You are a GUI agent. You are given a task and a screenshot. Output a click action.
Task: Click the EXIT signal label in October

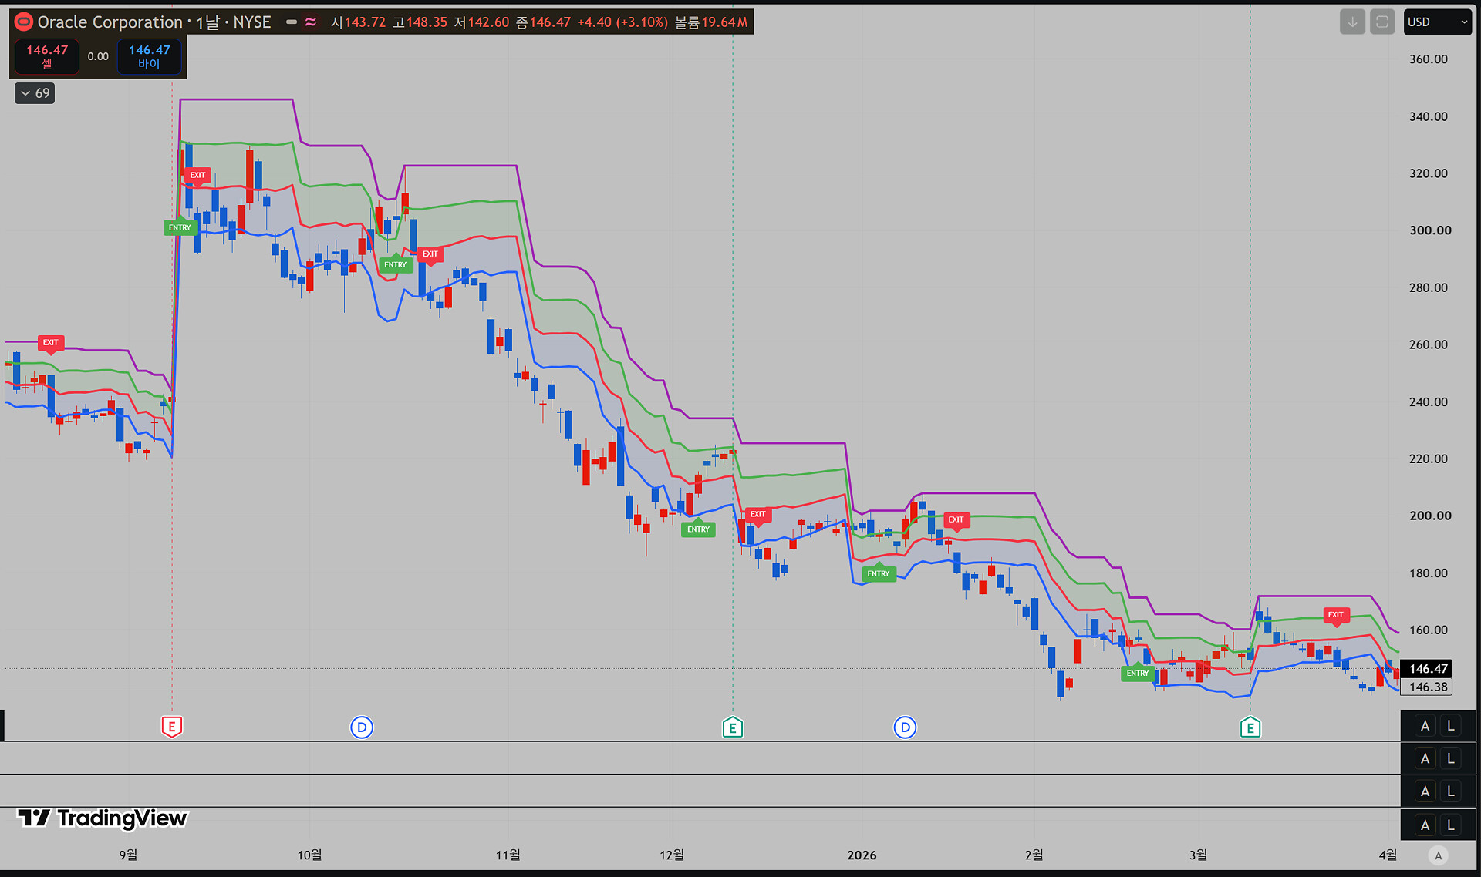tap(430, 254)
